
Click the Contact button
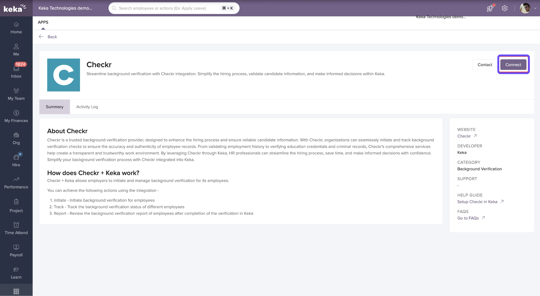485,65
